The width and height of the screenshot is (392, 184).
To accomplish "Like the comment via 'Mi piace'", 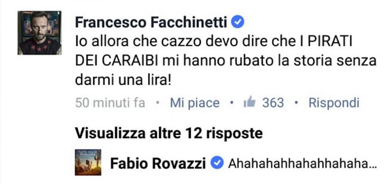I will tap(195, 103).
